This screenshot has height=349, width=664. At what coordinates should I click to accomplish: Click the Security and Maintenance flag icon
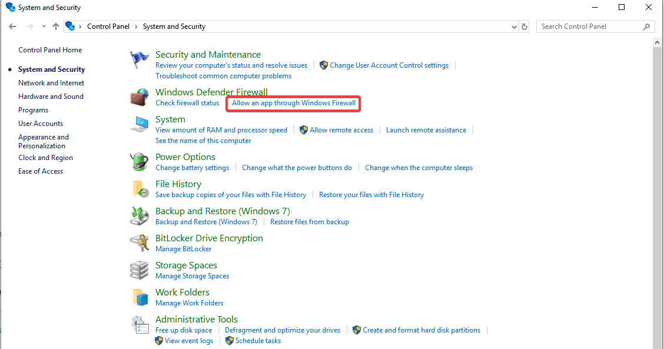pos(140,60)
